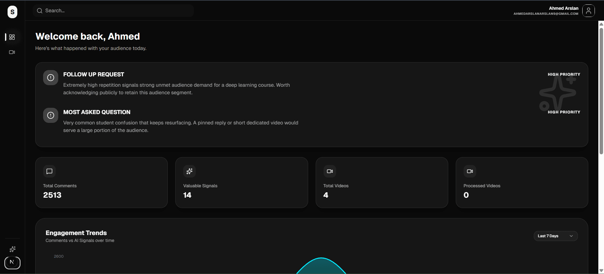This screenshot has height=274, width=604.
Task: Open the FOLLOW UP REQUEST heading
Action: coord(93,74)
